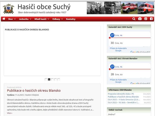155x116 pixels.
Task: Click the old truck photo in header
Action: pos(112,8)
